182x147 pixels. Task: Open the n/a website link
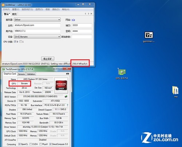(73, 20)
